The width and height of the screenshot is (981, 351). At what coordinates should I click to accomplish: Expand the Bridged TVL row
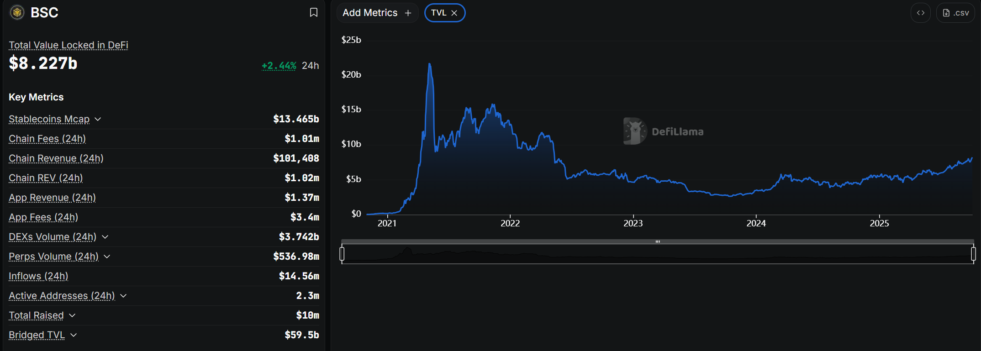[x=74, y=335]
